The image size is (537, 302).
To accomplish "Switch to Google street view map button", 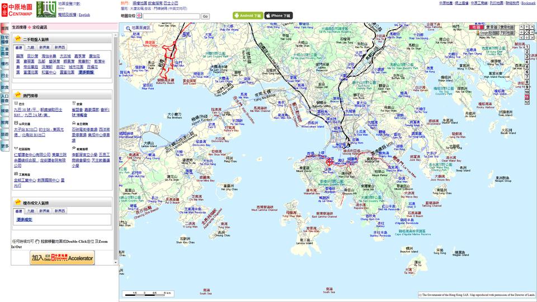I will pos(488,33).
